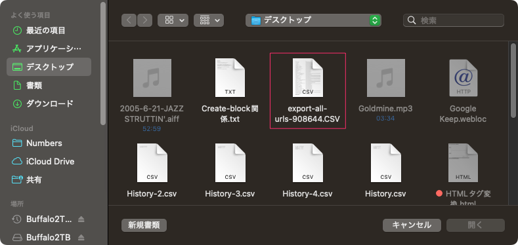This screenshot has height=245, width=518.
Task: Click the キャンセル button
Action: pos(412,225)
